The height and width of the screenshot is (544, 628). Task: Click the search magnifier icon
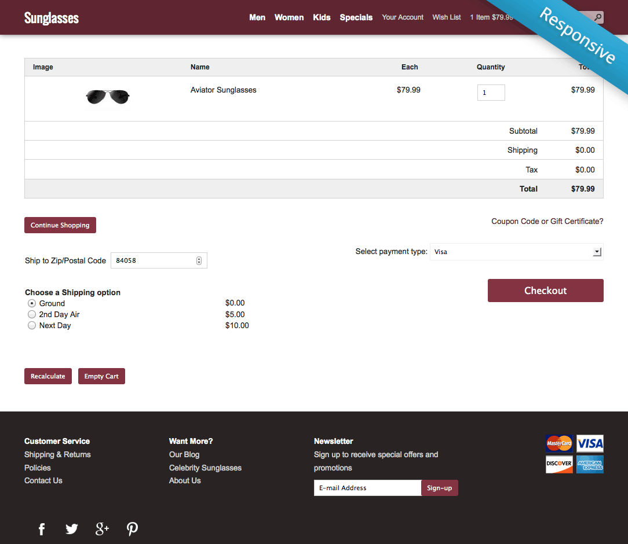598,17
